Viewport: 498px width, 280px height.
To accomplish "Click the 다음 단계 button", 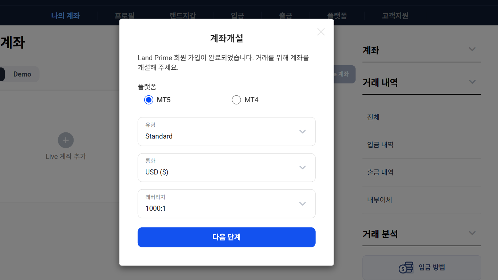I will 227,237.
